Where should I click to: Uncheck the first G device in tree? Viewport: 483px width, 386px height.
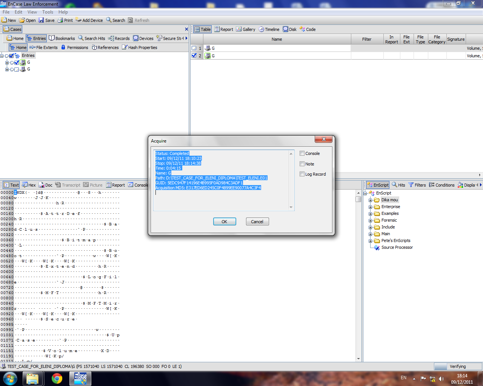[17, 63]
